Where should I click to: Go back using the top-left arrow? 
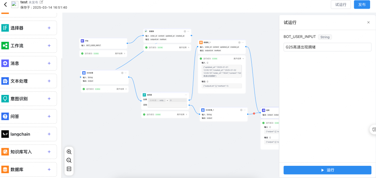pos(6,4)
